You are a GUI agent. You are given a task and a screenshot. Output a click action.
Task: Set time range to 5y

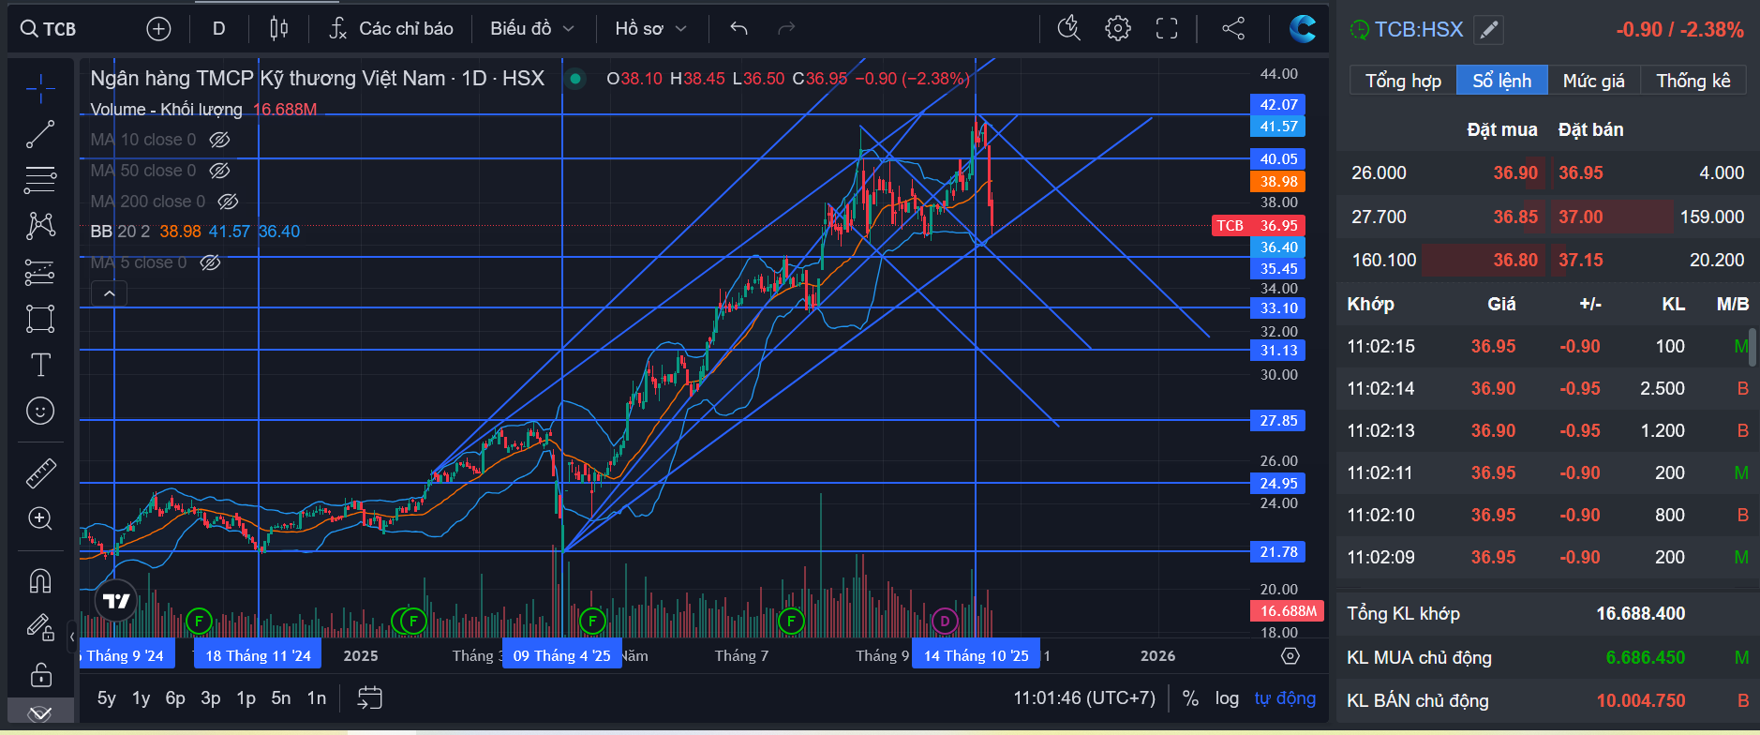coord(107,698)
